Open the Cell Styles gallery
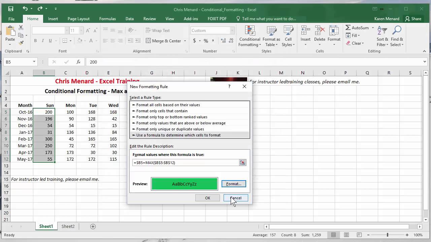This screenshot has width=431, height=242. coord(288,36)
